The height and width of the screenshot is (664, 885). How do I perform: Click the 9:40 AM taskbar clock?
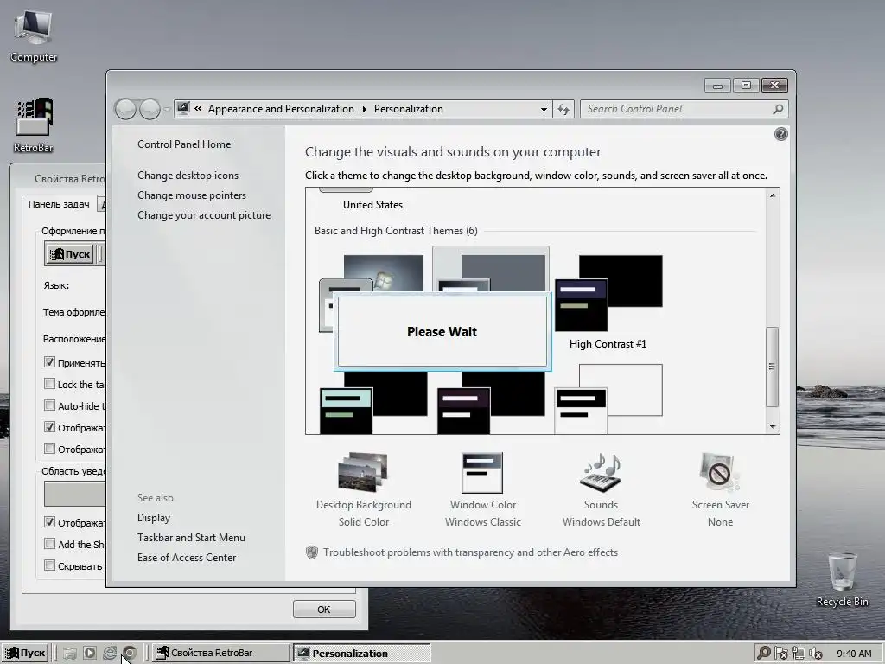pos(854,654)
